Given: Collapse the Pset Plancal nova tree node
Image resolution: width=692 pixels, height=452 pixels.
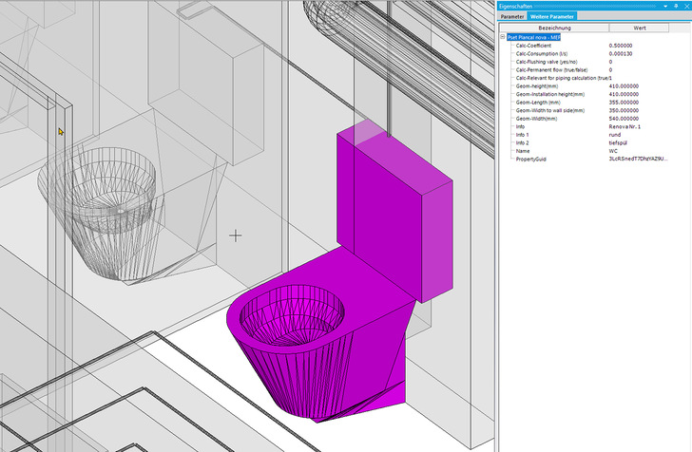Looking at the screenshot, I should (x=503, y=37).
